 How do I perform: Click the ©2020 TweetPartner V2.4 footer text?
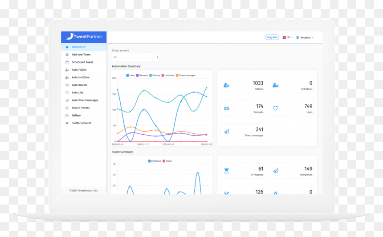coord(84,191)
